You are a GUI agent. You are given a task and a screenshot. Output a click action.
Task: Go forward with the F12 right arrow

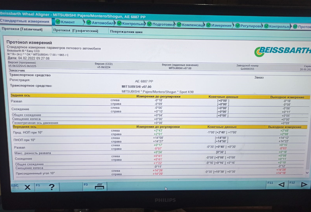pyautogui.click(x=299, y=184)
